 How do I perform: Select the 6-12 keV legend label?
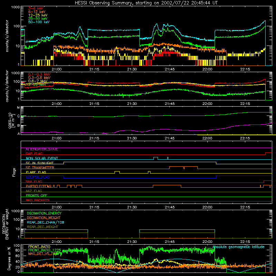tap(37, 12)
